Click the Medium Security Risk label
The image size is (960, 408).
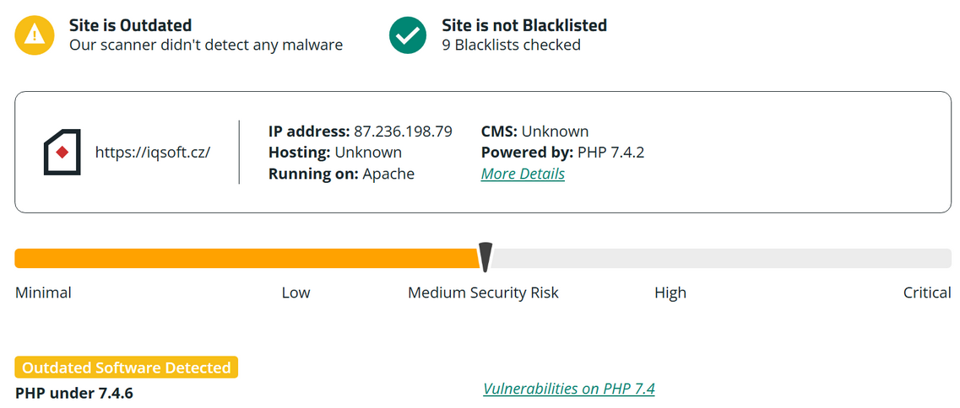point(483,293)
